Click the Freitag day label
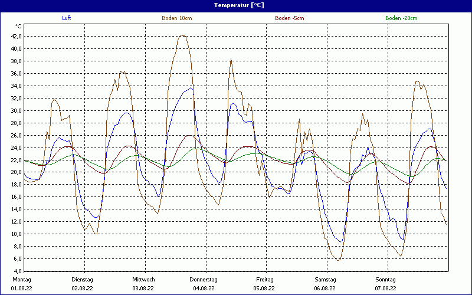 (x=265, y=279)
